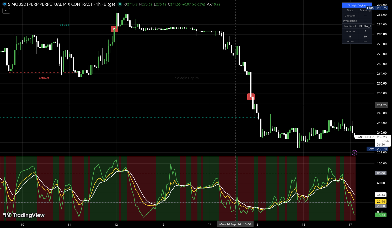Click the purple lightning bolt icon
Viewport: 392px width, 228px height.
click(x=354, y=153)
